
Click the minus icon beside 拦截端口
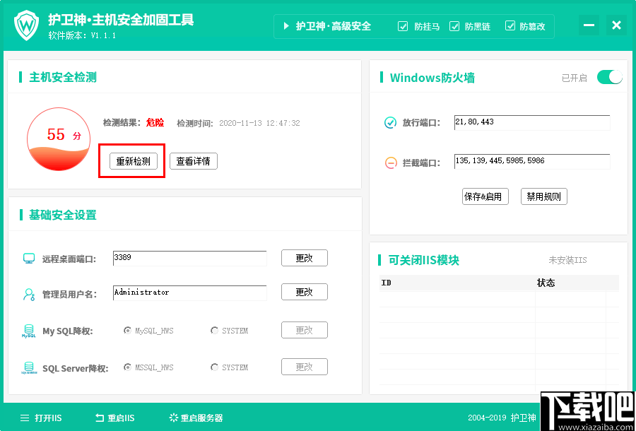(391, 162)
